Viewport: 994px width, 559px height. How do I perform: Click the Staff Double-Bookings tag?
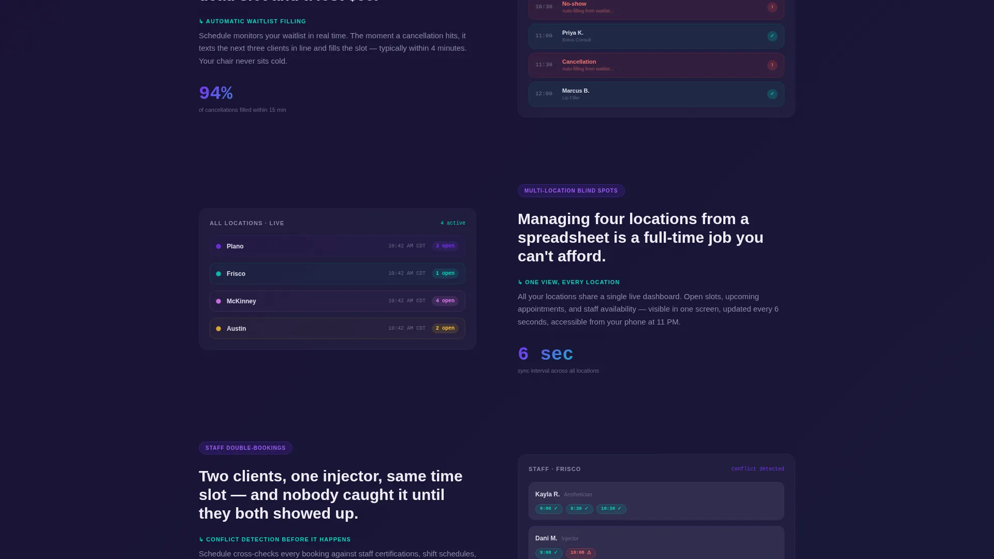(245, 448)
